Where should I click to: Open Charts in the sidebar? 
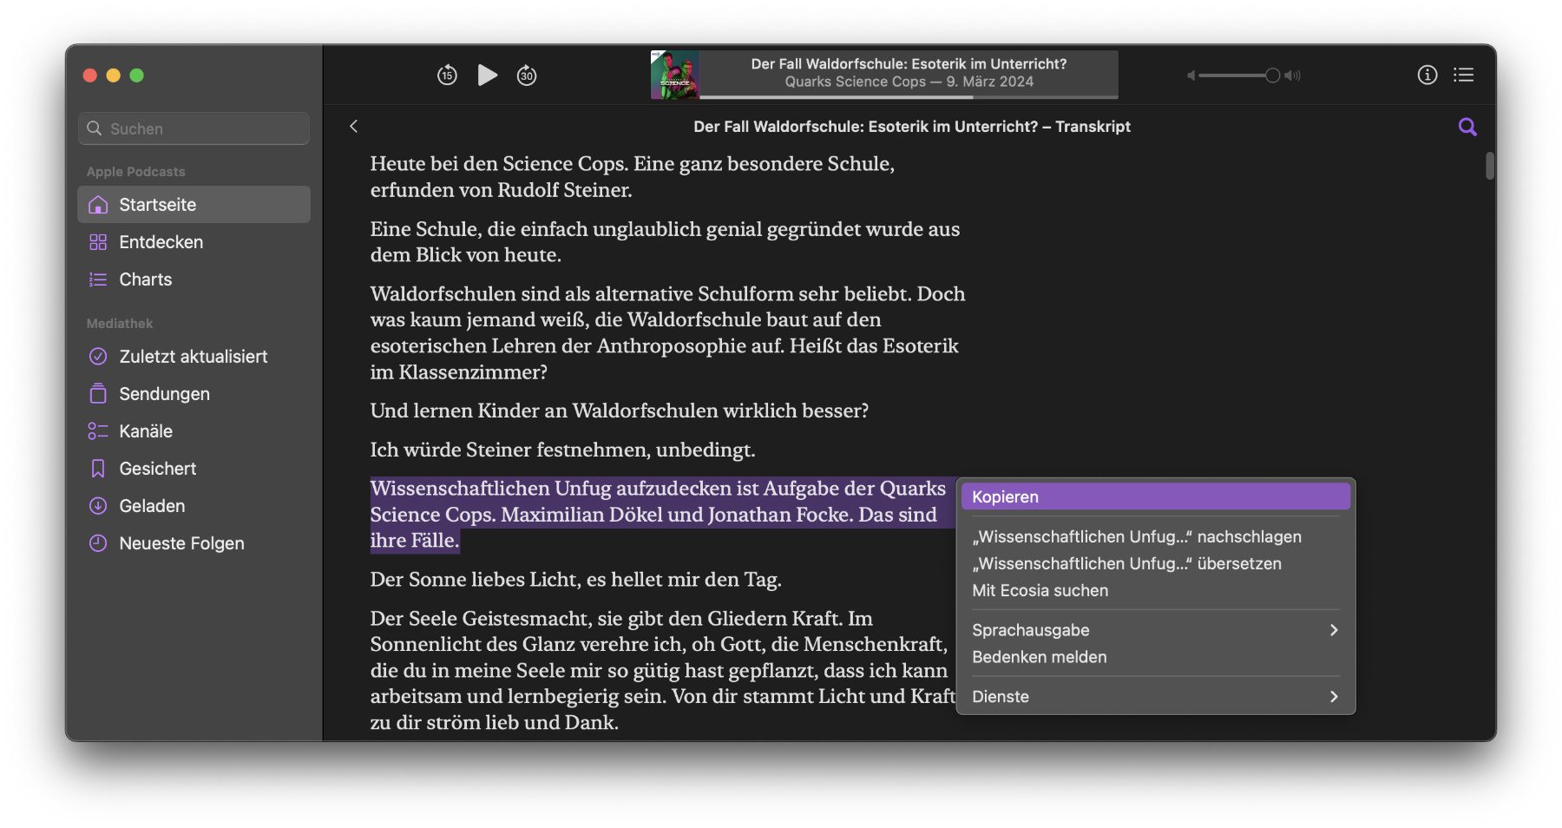(x=145, y=279)
